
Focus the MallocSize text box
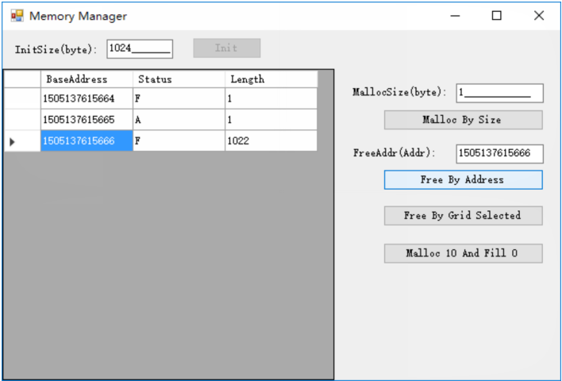pos(499,93)
